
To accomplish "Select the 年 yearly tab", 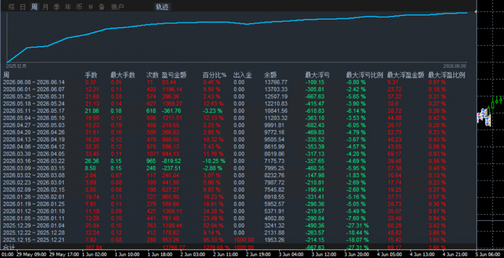I will coord(68,7).
